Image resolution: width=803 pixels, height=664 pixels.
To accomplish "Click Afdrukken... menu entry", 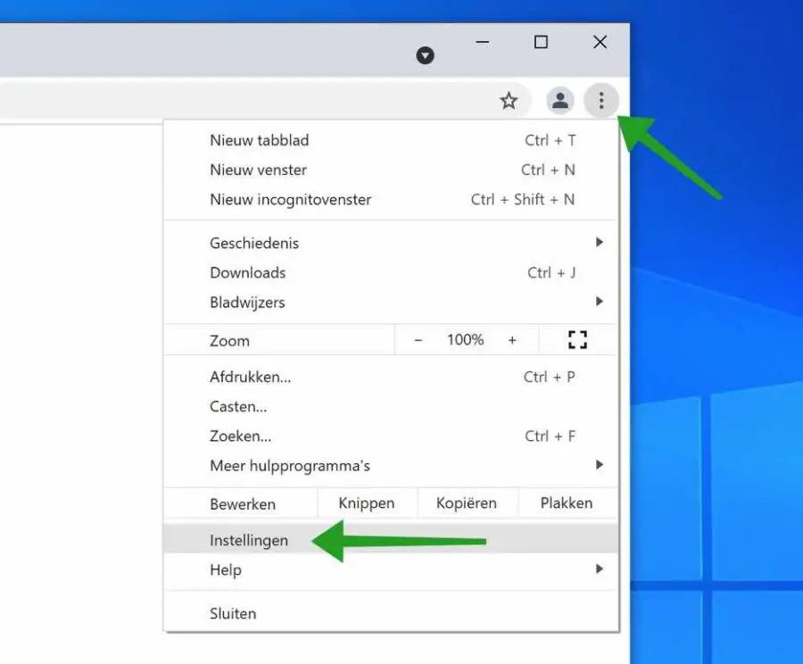I will tap(391, 378).
